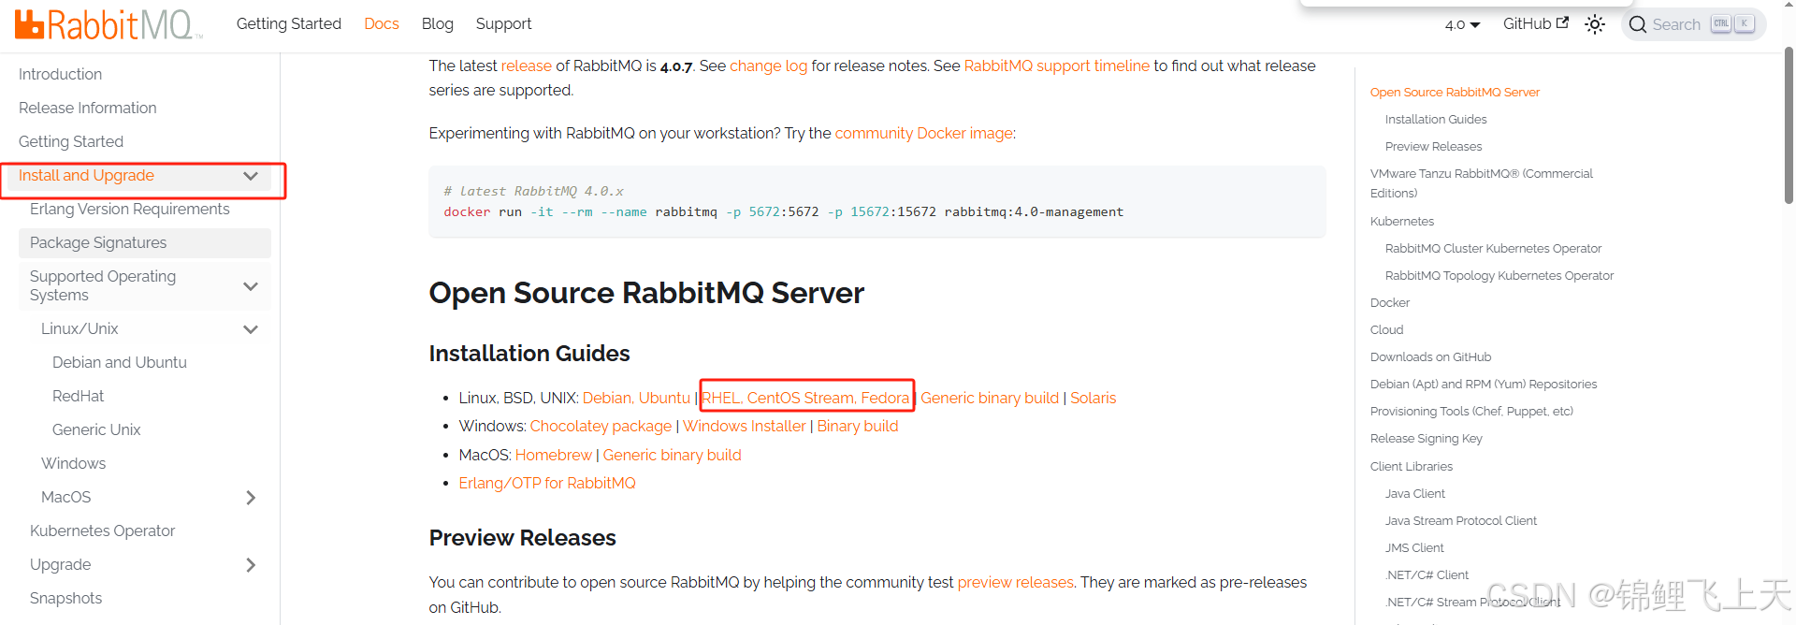
Task: Open Kubernetes Operator sidebar item
Action: pyautogui.click(x=103, y=531)
